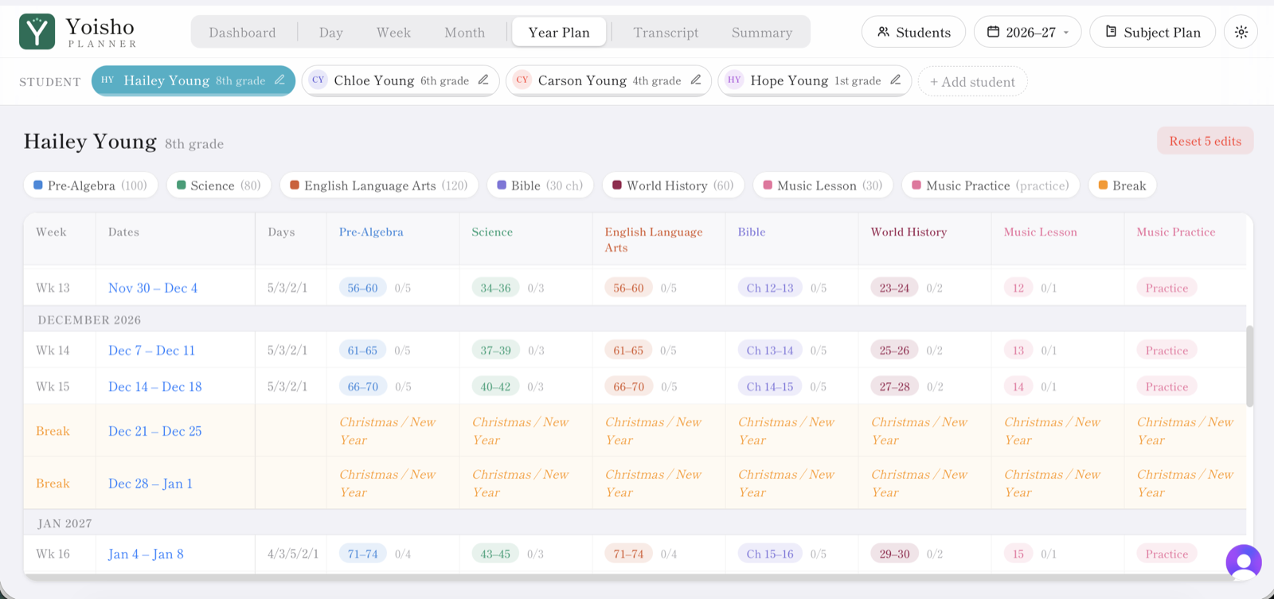Viewport: 1274px width, 599px height.
Task: Click Bible Ch 15–16 pill
Action: (x=769, y=554)
